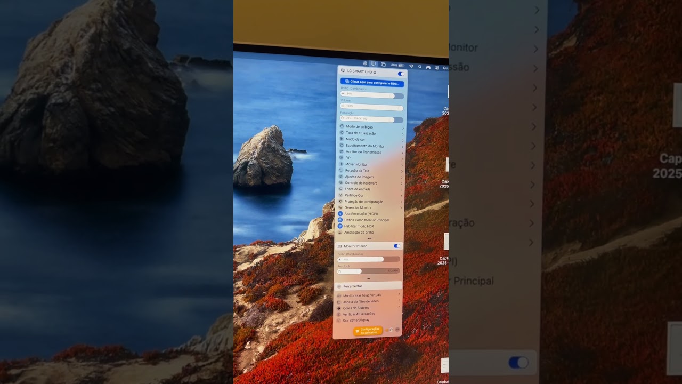Expand Modo de cor submenu chevron

(x=403, y=140)
